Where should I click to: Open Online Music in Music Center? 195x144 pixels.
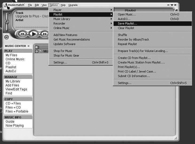coord(15,59)
